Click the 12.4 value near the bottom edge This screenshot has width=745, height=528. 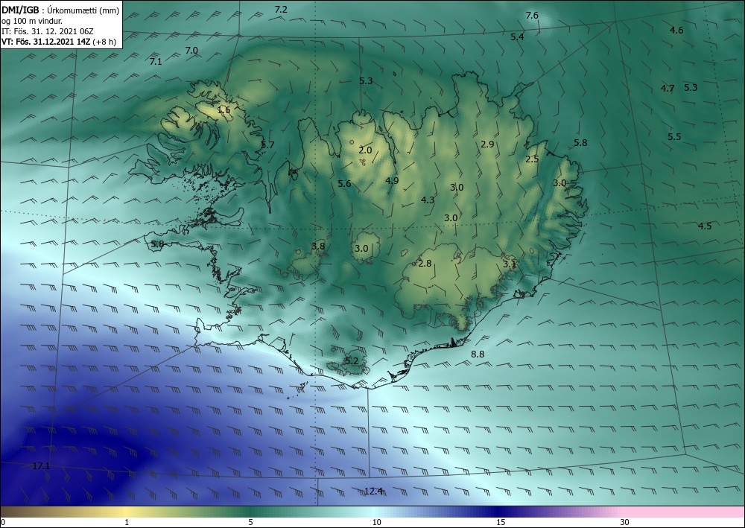373,491
